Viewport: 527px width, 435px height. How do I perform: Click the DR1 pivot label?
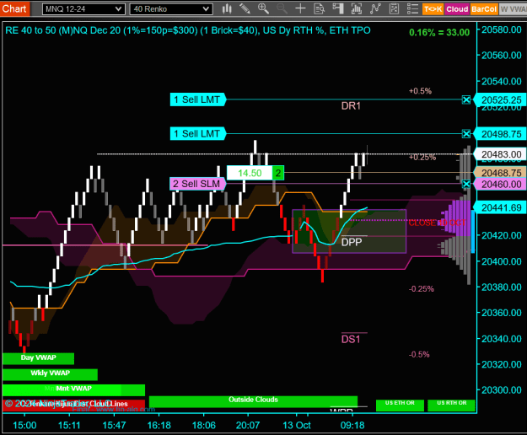[351, 106]
